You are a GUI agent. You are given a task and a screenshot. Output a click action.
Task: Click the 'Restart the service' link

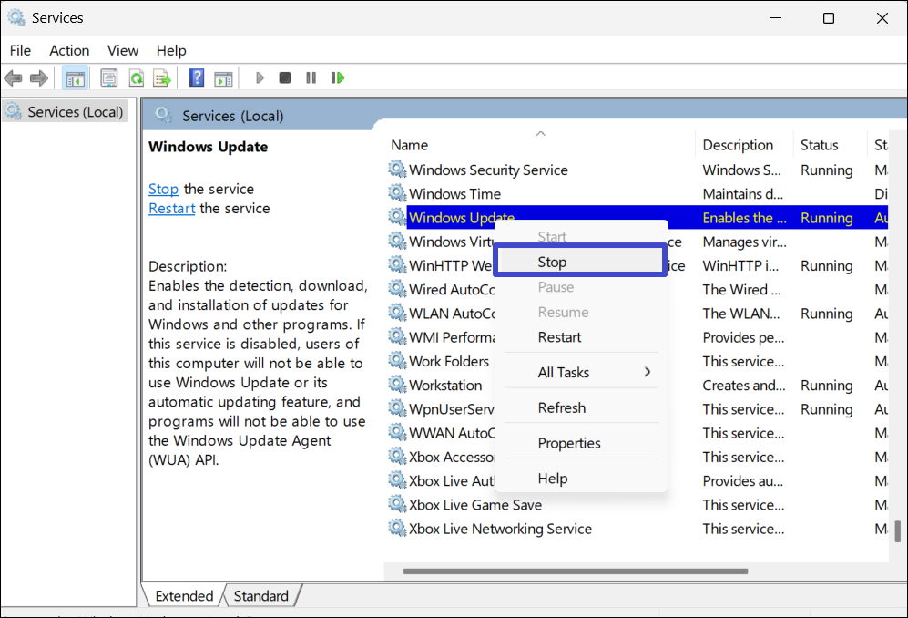pyautogui.click(x=171, y=208)
